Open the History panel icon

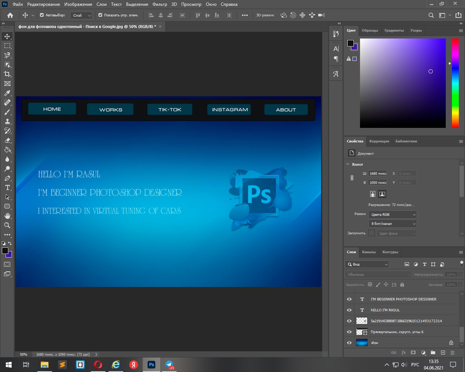coord(336,34)
